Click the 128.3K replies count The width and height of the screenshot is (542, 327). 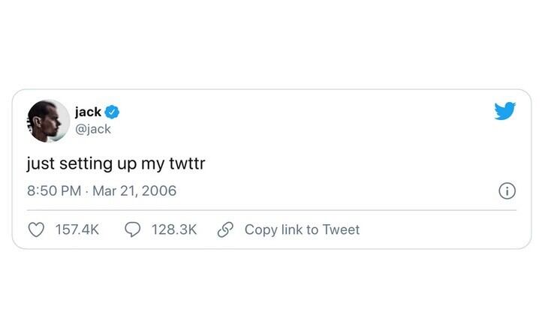(174, 229)
